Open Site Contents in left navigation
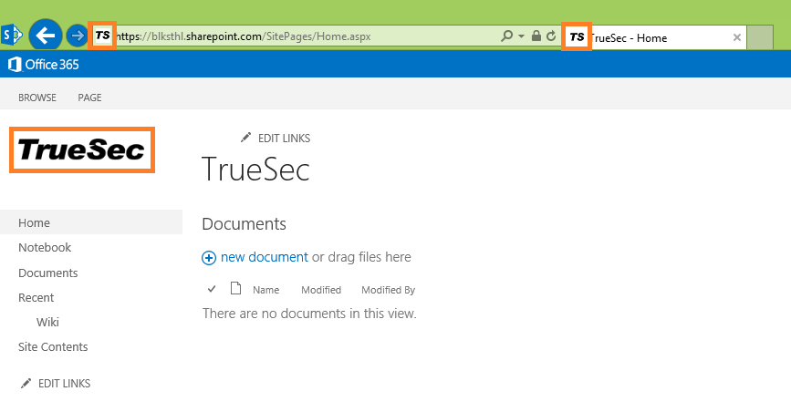This screenshot has height=412, width=791. coord(53,346)
